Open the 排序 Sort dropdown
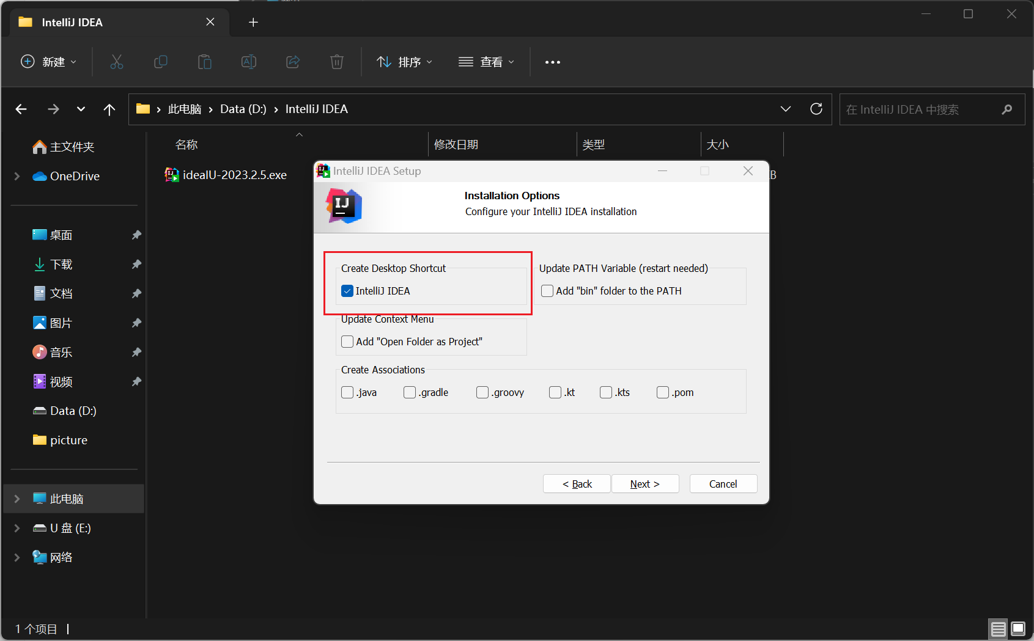Viewport: 1034px width, 641px height. click(x=404, y=62)
